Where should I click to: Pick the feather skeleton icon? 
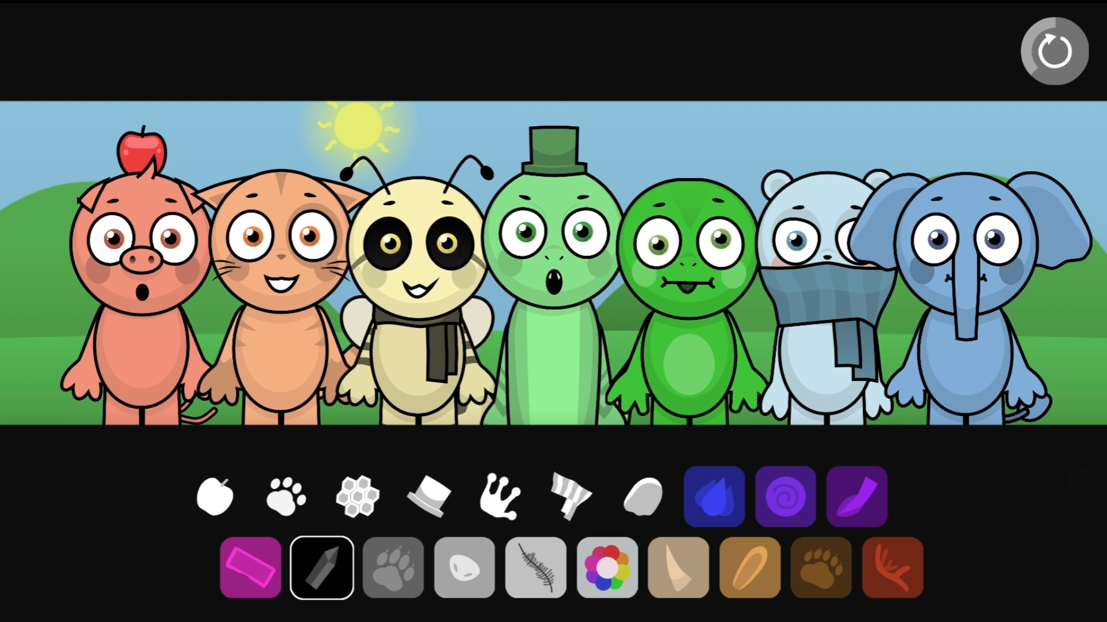535,567
